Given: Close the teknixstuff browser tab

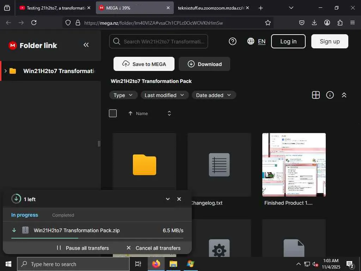Looking at the screenshot, I should click(247, 8).
